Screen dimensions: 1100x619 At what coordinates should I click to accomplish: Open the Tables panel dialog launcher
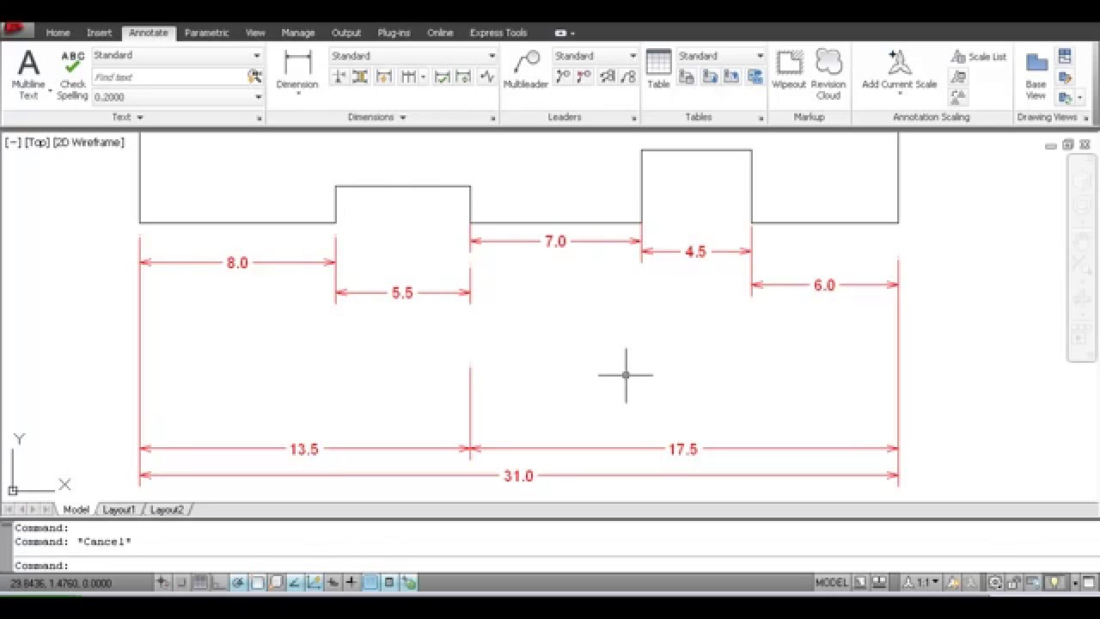[x=761, y=118]
